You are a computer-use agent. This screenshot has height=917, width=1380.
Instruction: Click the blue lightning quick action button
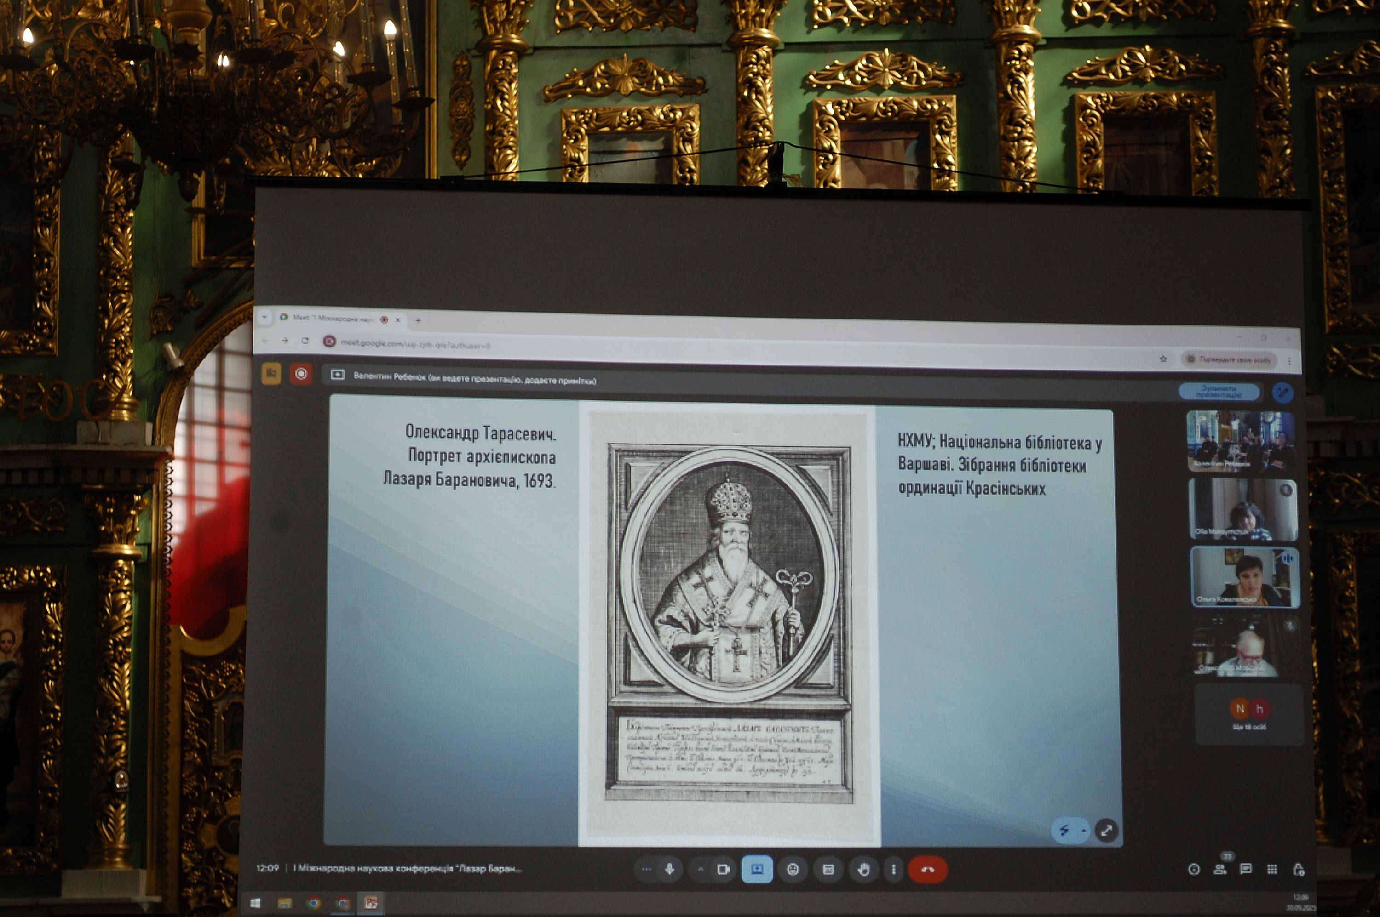pyautogui.click(x=1064, y=830)
